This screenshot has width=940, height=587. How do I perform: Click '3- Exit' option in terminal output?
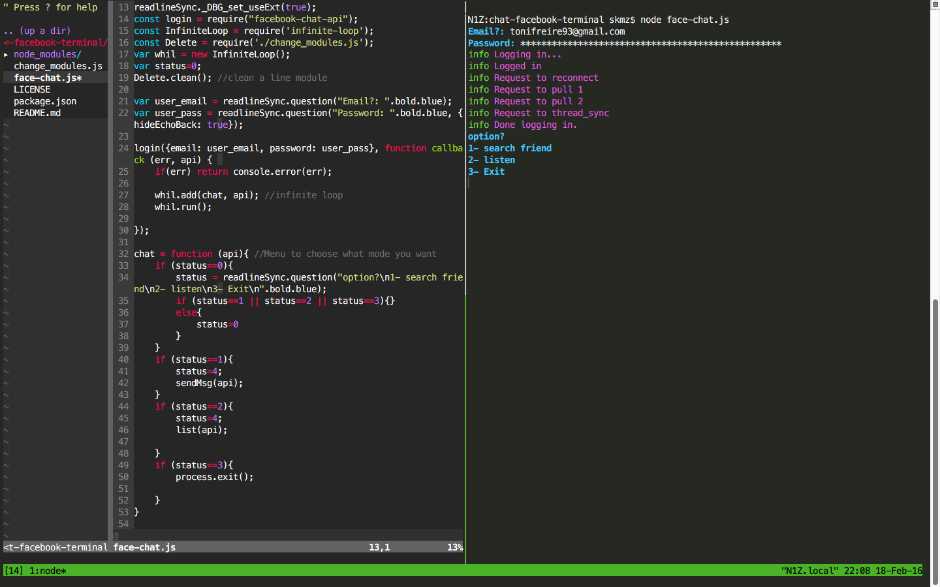point(486,172)
